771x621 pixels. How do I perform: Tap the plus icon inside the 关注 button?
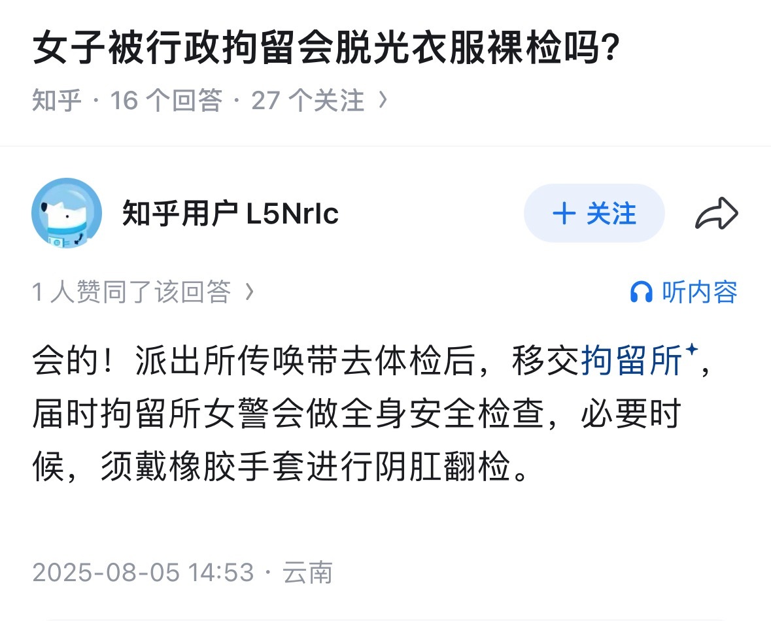pyautogui.click(x=565, y=212)
